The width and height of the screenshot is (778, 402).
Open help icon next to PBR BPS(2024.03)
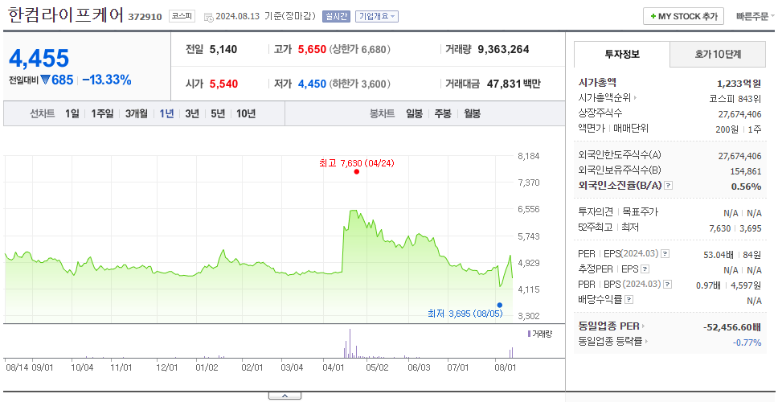(669, 285)
